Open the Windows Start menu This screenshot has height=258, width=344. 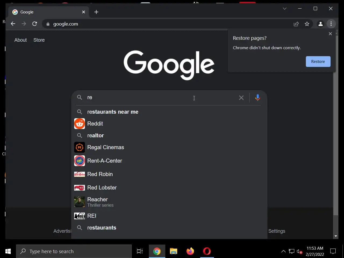coord(8,251)
